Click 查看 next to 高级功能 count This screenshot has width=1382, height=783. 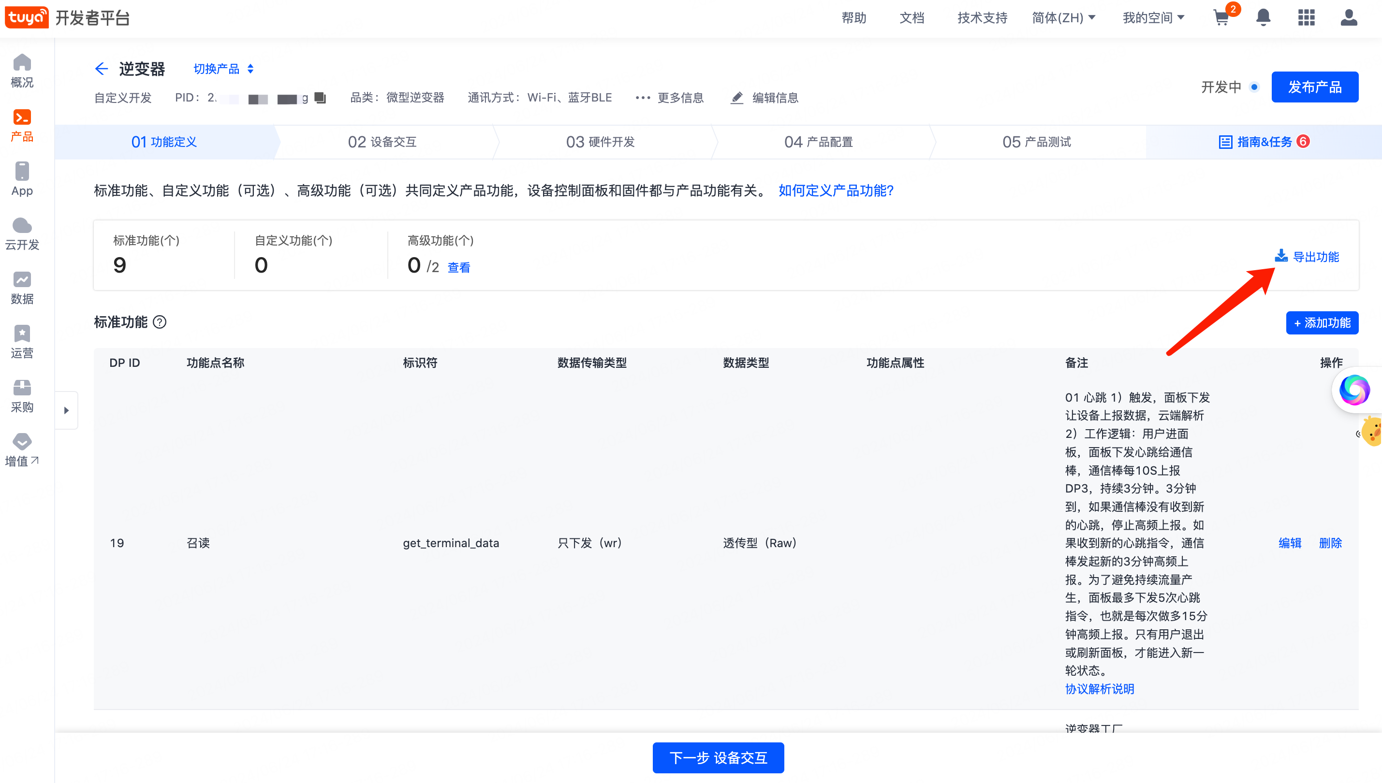(x=459, y=267)
